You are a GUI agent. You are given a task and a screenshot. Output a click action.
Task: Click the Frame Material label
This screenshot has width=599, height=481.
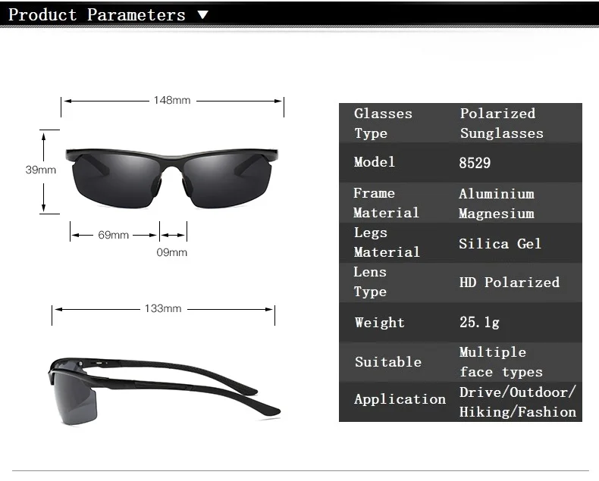(386, 203)
